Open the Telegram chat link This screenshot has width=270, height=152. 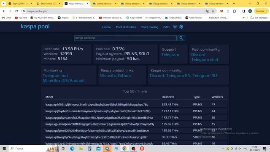coord(205,60)
